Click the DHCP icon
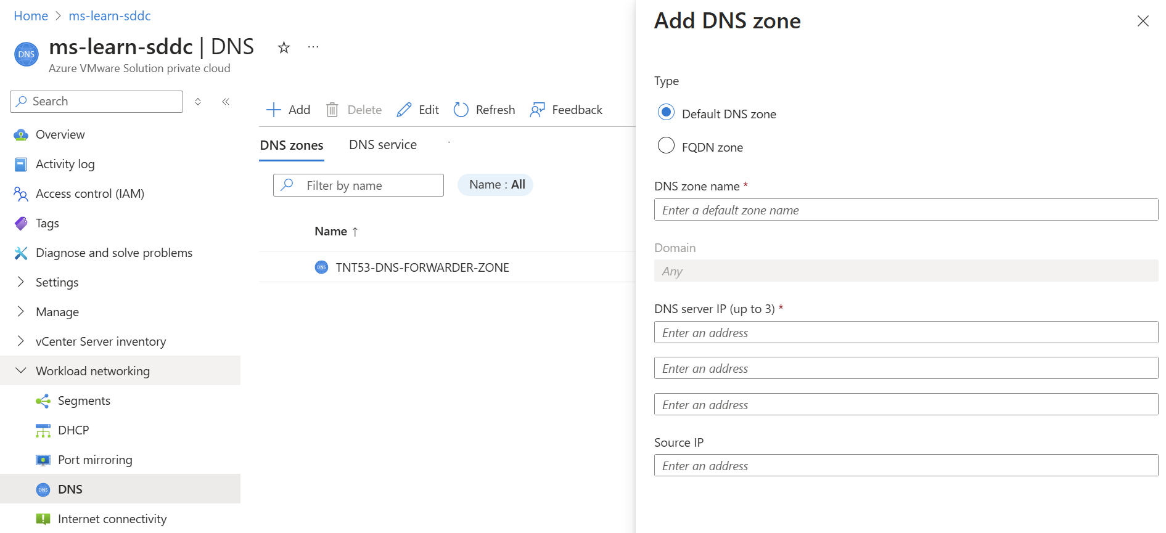The image size is (1166, 533). coord(43,431)
